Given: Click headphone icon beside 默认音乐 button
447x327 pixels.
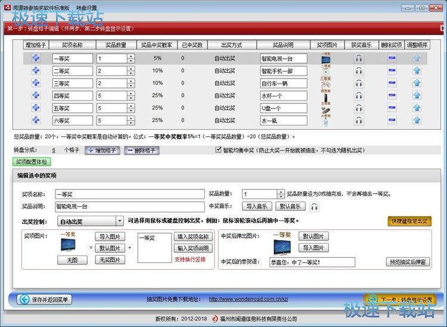Looking at the screenshot, I should 314,207.
